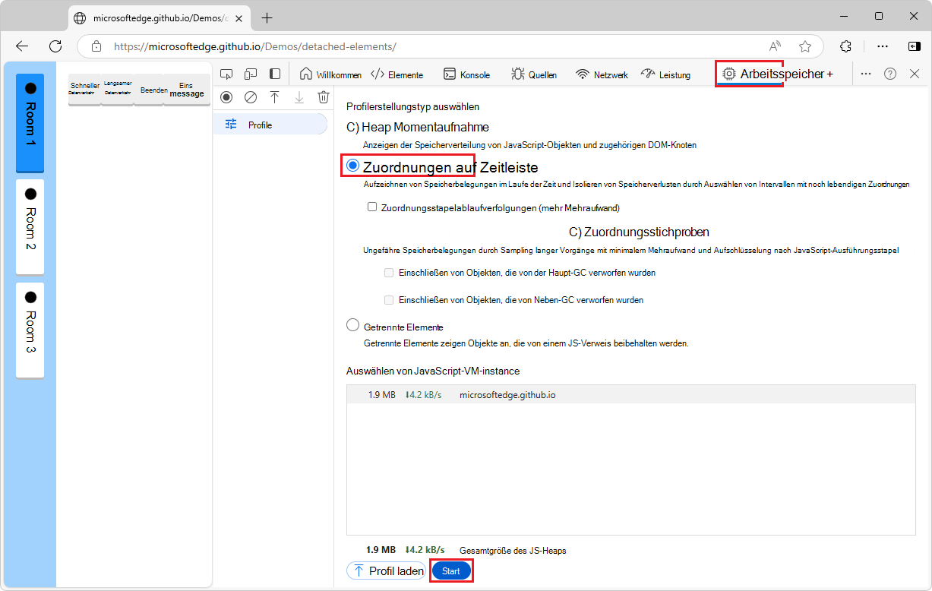932x591 pixels.
Task: Select microsoftedge.github.io VM instance row
Action: click(507, 395)
